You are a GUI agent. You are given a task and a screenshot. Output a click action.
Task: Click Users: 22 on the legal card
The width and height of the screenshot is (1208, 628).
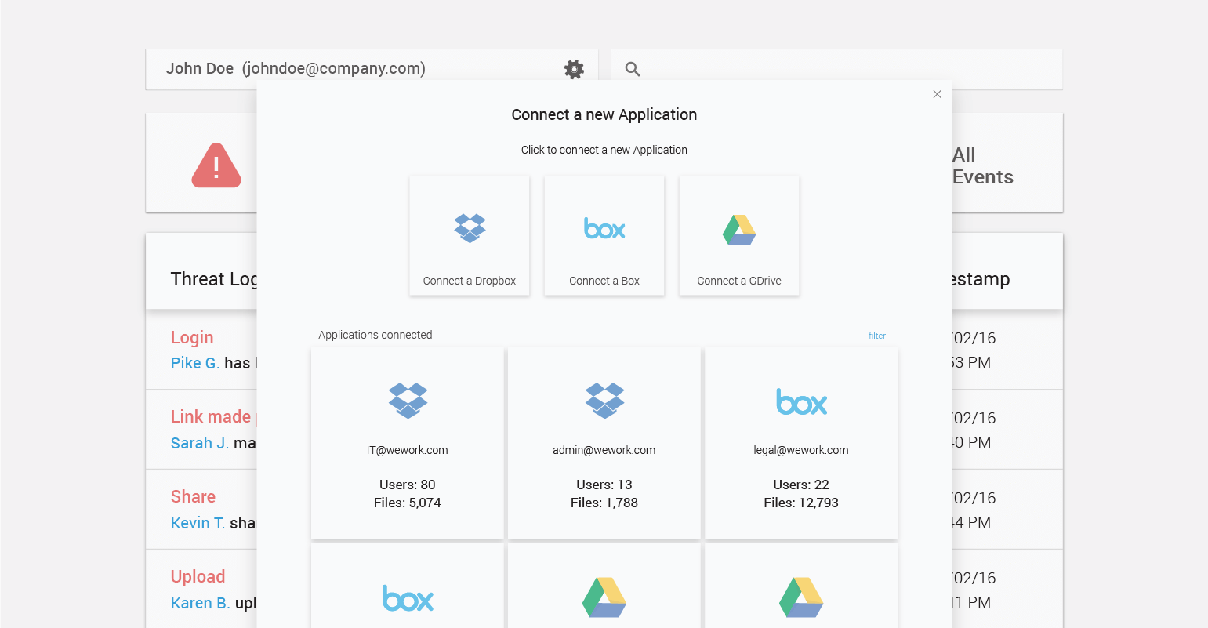pyautogui.click(x=801, y=485)
